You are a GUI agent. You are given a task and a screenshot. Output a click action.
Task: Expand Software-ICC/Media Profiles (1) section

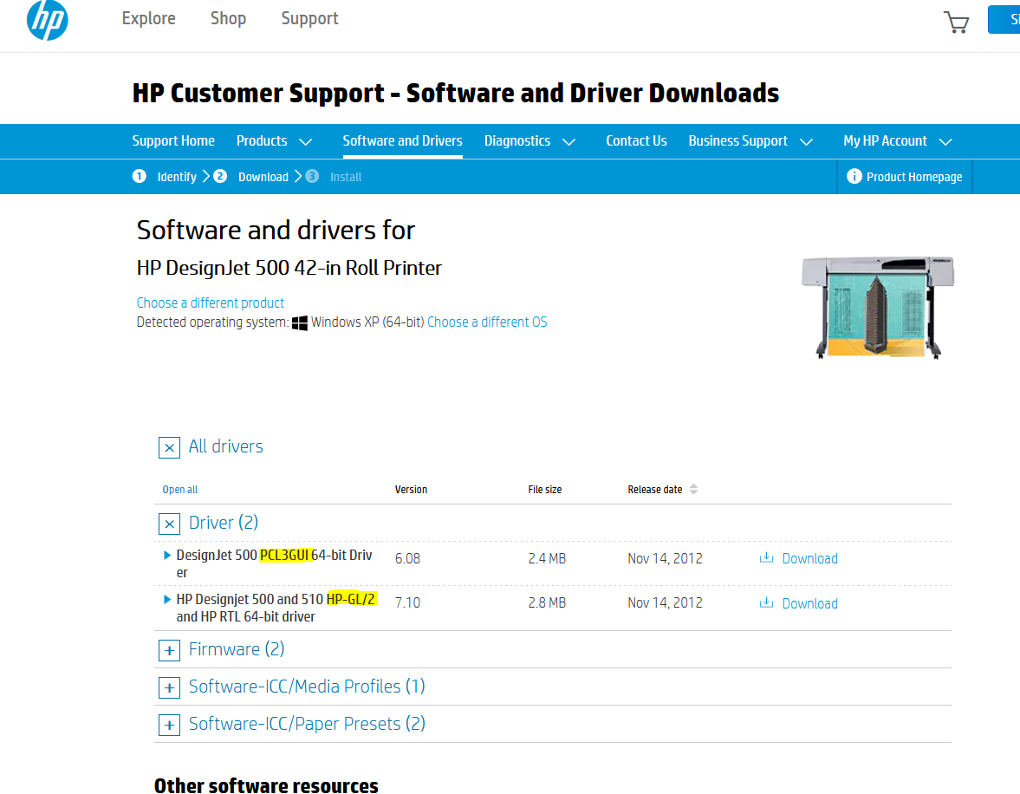coord(169,687)
